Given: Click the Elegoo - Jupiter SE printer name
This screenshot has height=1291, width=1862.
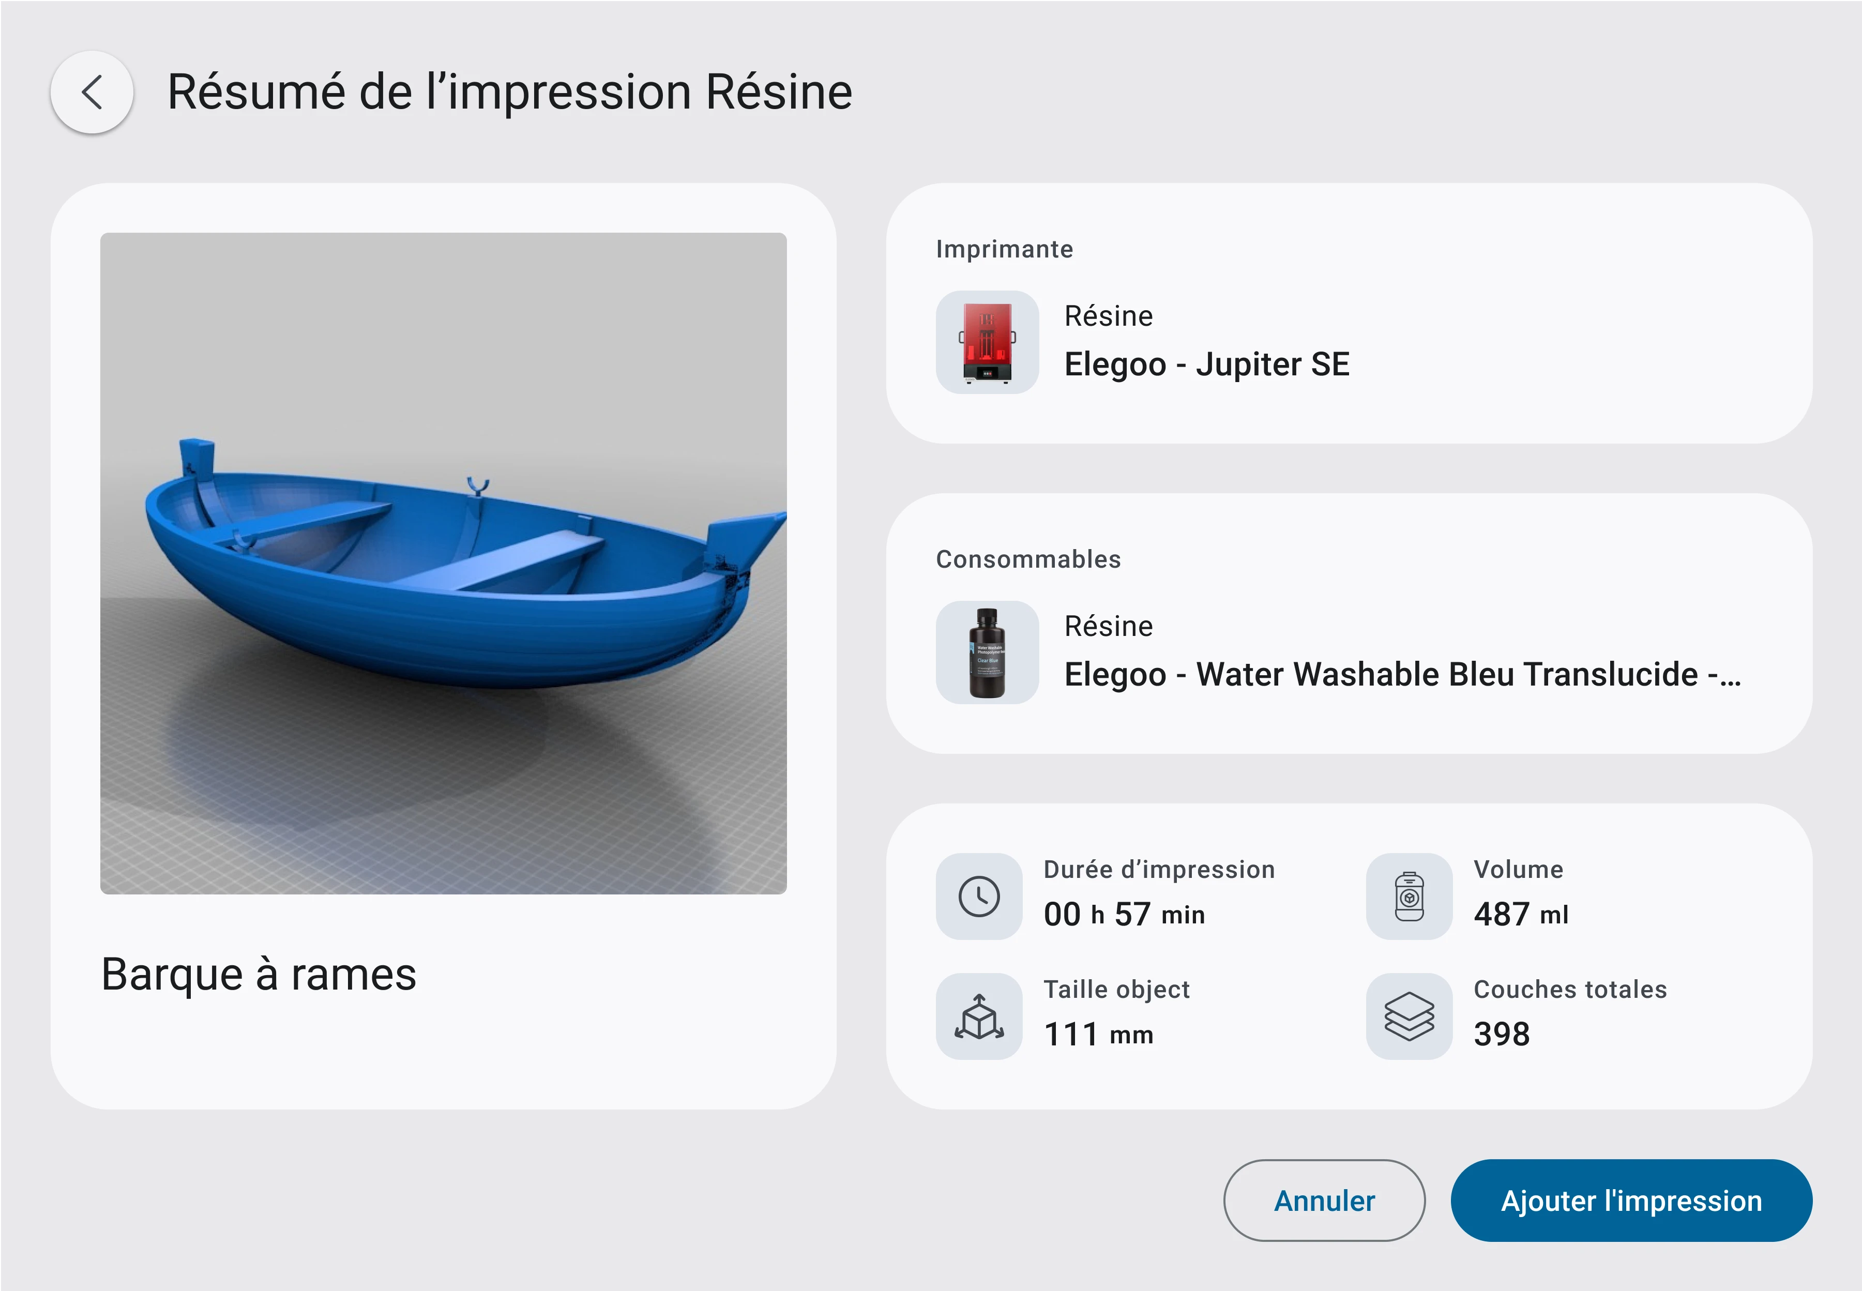Looking at the screenshot, I should coord(1206,364).
